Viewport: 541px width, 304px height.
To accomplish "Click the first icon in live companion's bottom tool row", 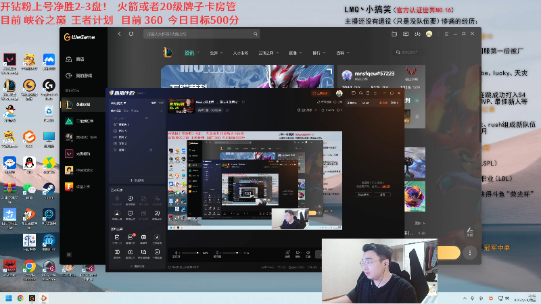I will tap(117, 252).
